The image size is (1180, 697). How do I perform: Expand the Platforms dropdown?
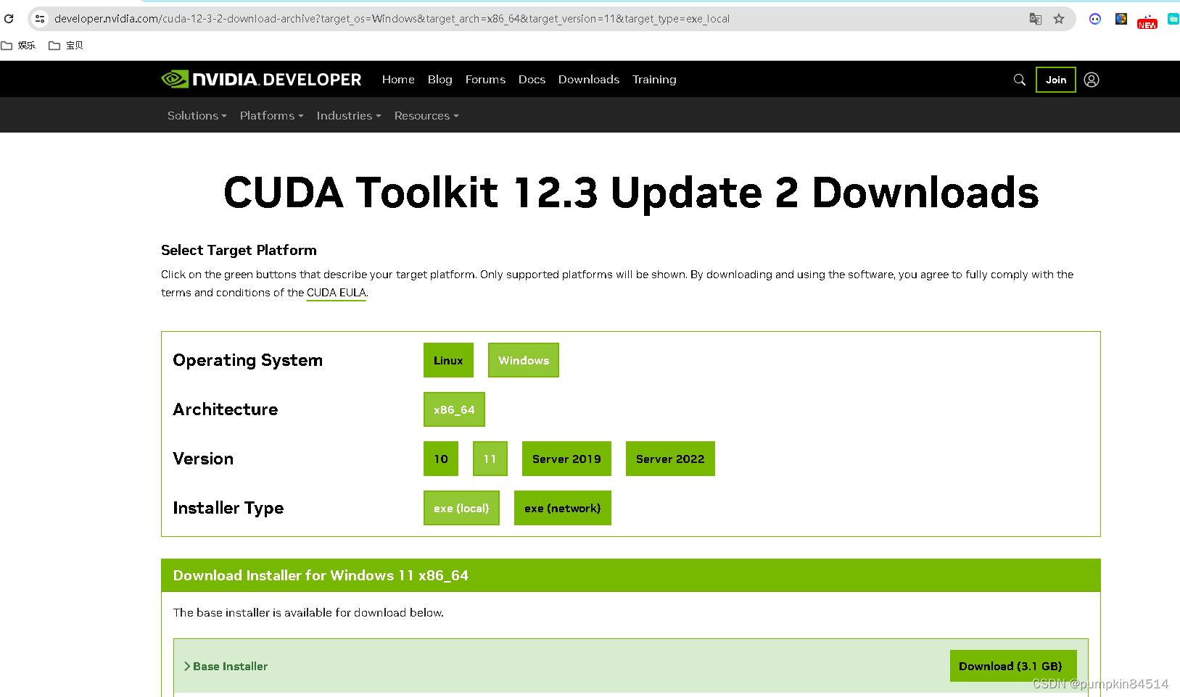[272, 115]
